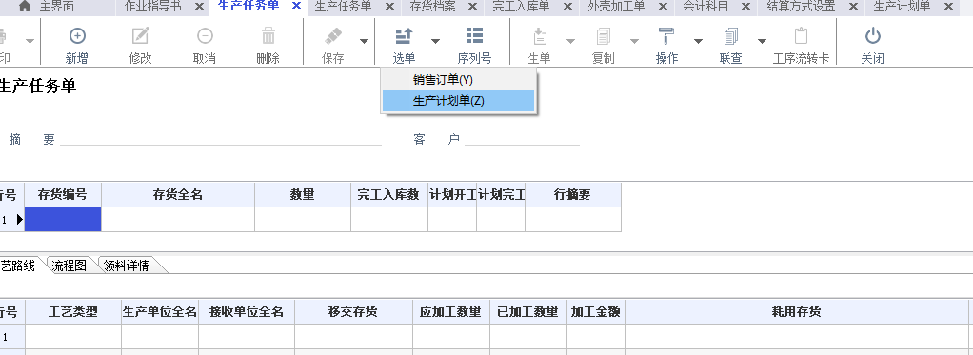Click the 取消 cancel icon
Viewport: 973px width, 355px height.
point(205,36)
